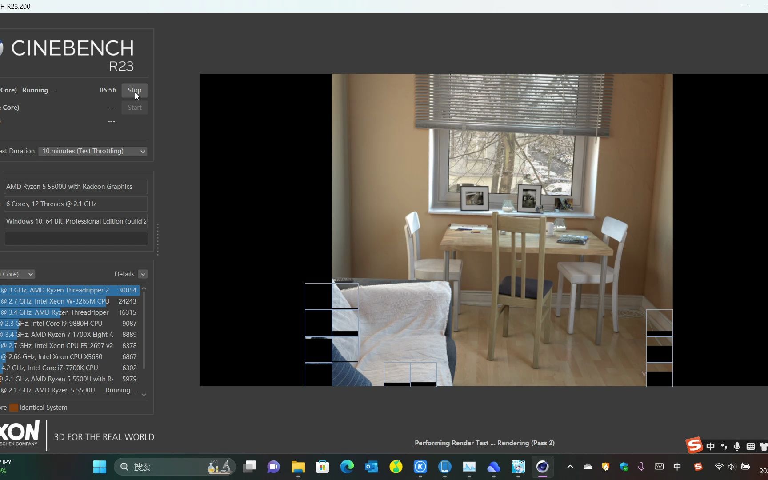
Task: Select the AMD Ryzen 5 5500U Running row
Action: coord(70,390)
